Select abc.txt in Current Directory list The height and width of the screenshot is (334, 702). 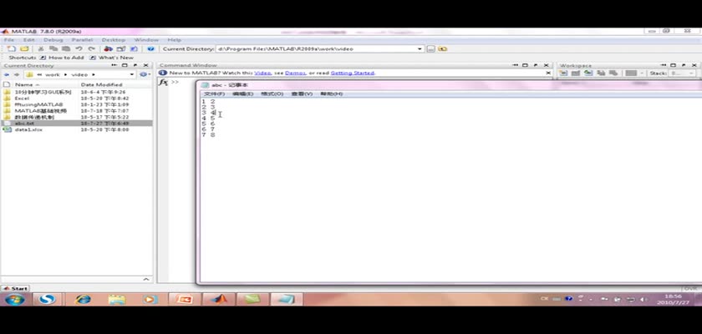coord(77,124)
